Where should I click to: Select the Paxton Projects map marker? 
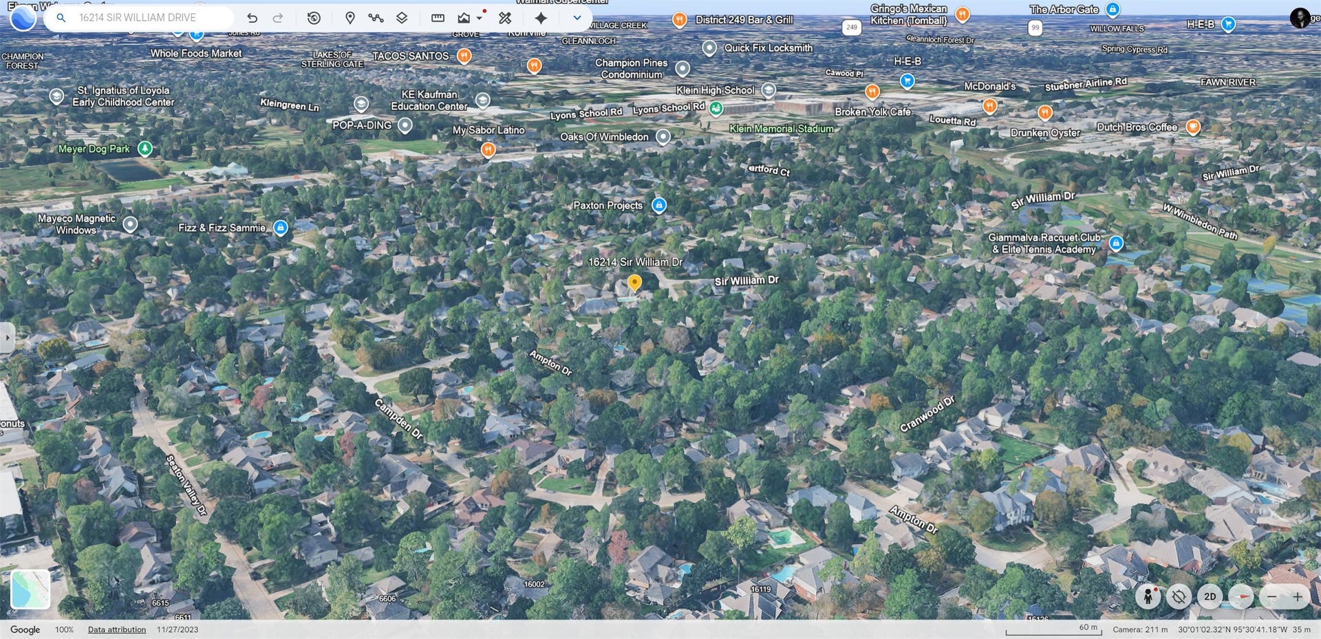coord(658,205)
